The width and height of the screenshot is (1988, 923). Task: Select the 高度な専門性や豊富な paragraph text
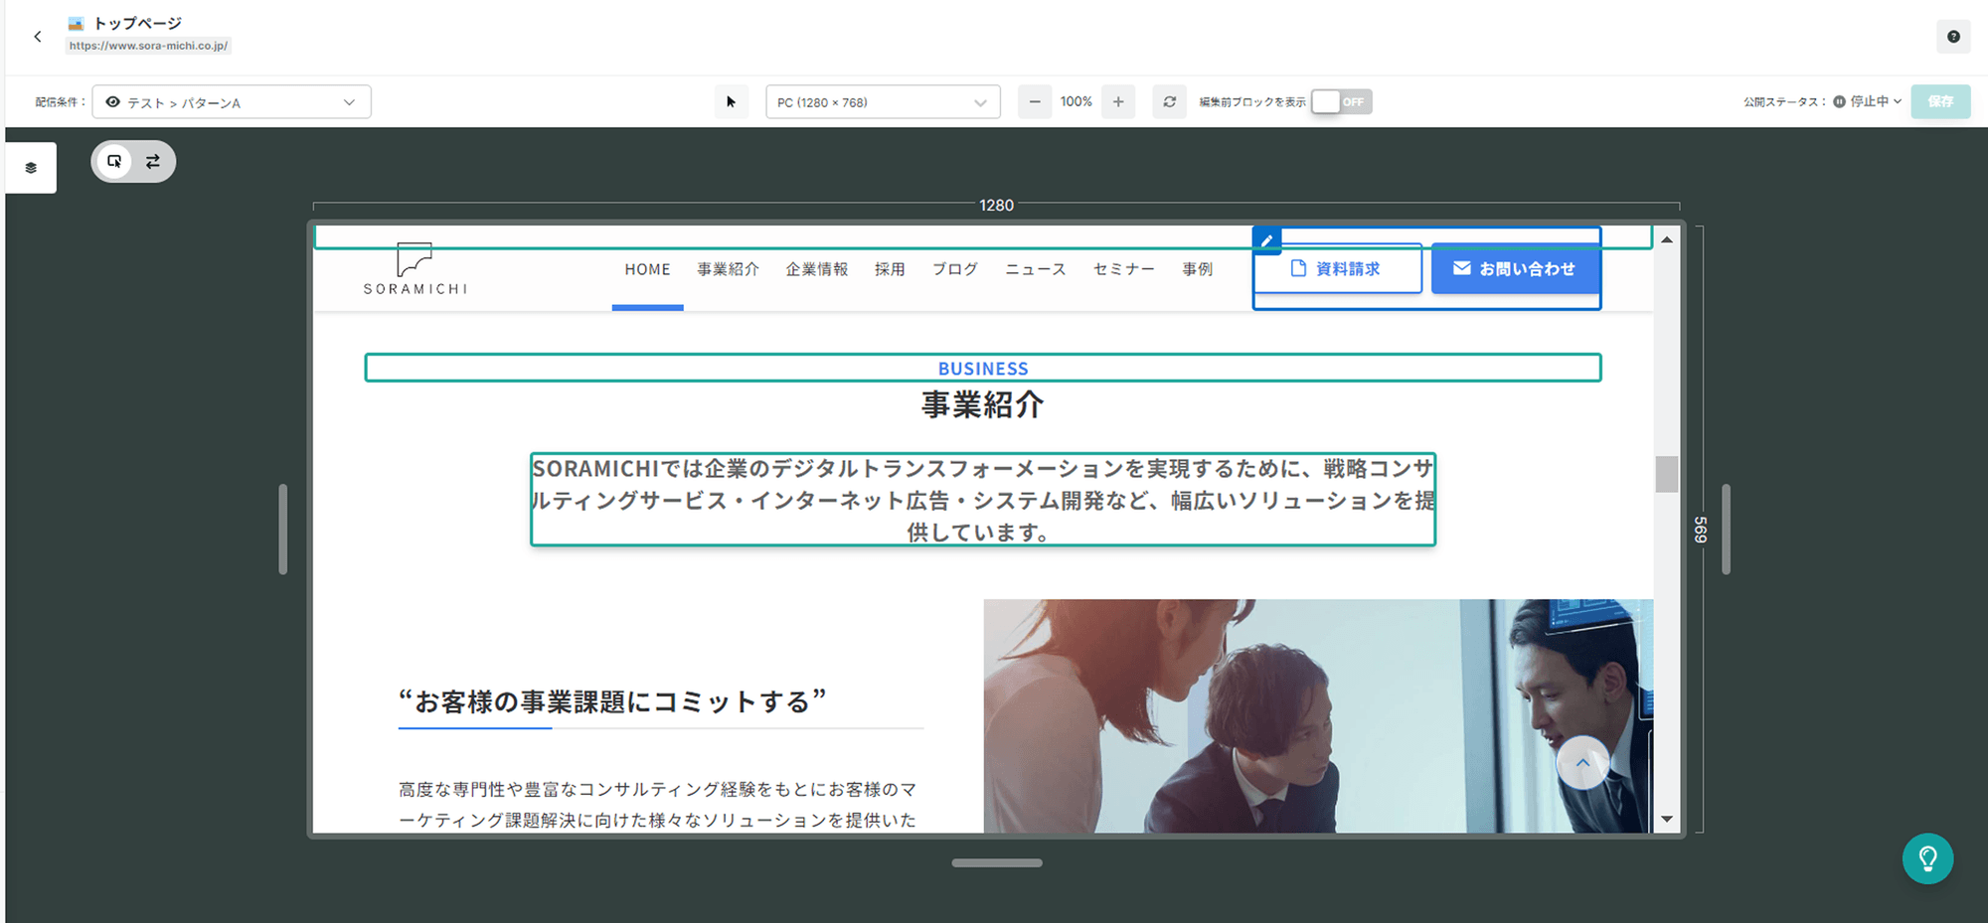[x=658, y=805]
